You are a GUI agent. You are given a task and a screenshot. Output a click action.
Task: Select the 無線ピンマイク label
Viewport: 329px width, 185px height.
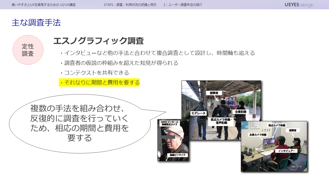pos(177,155)
